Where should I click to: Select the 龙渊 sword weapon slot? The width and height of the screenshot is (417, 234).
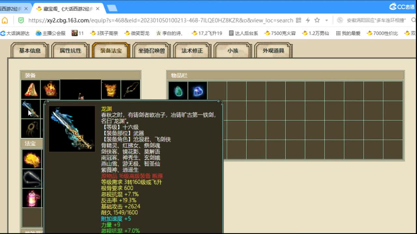tap(31, 109)
